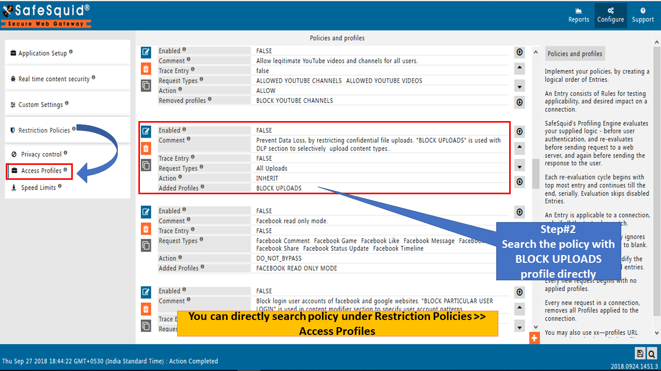Click the version number 2018.0924.1451.3
The image size is (661, 371).
tap(636, 366)
